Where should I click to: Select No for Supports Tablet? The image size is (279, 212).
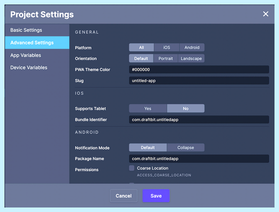186,109
